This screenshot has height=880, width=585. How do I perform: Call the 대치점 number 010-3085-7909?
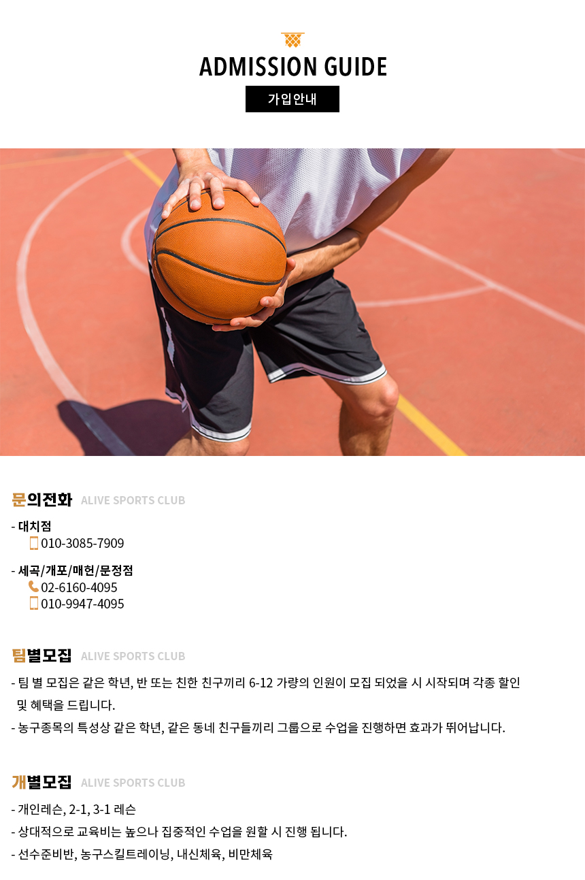click(x=82, y=543)
